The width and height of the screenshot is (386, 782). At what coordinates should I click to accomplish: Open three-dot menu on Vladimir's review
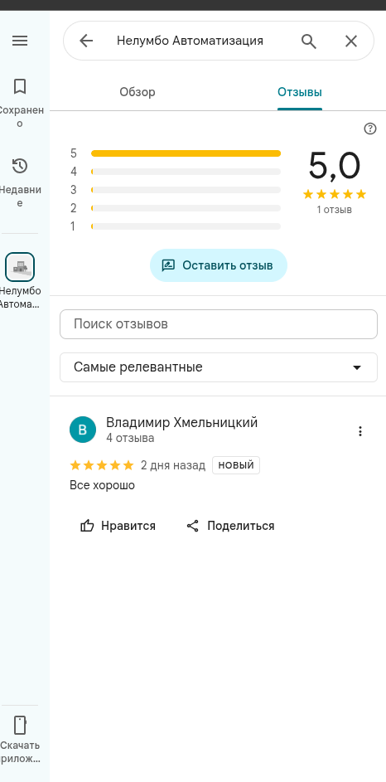coord(360,431)
